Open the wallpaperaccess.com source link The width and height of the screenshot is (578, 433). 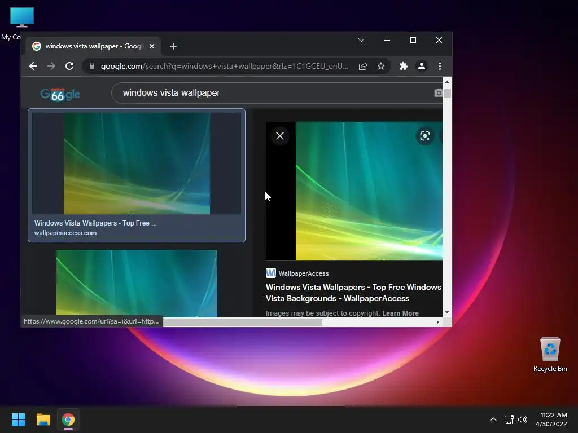(x=65, y=233)
